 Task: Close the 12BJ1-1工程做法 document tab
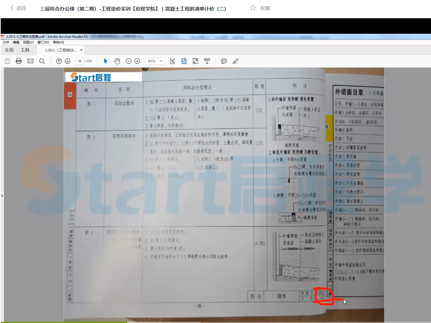[x=81, y=50]
